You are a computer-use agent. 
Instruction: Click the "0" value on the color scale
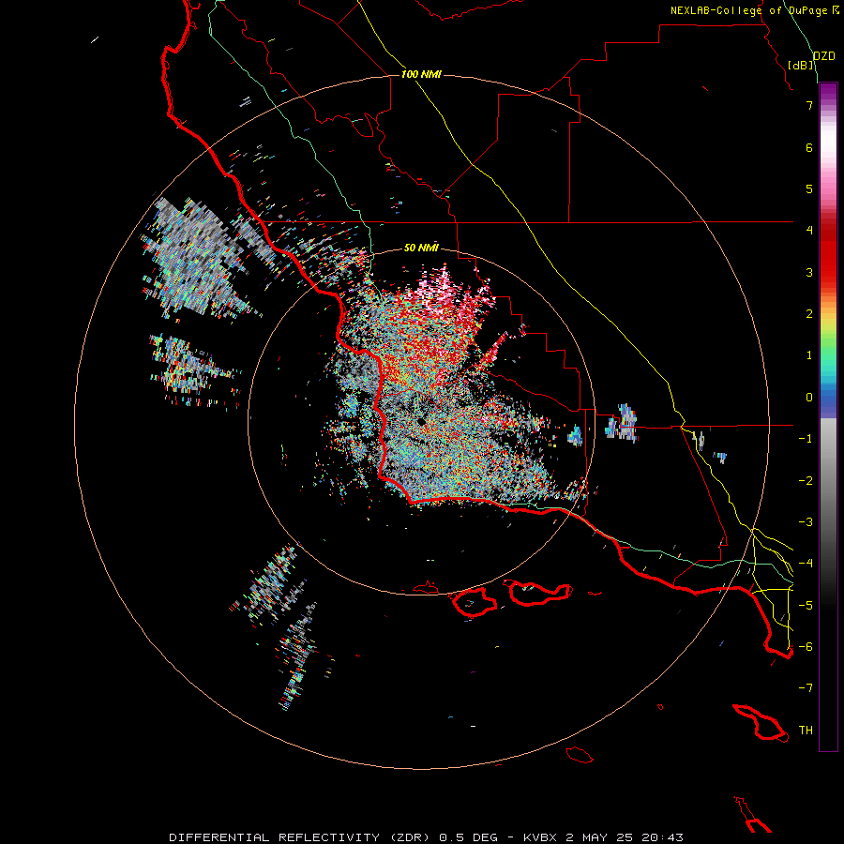pyautogui.click(x=809, y=398)
